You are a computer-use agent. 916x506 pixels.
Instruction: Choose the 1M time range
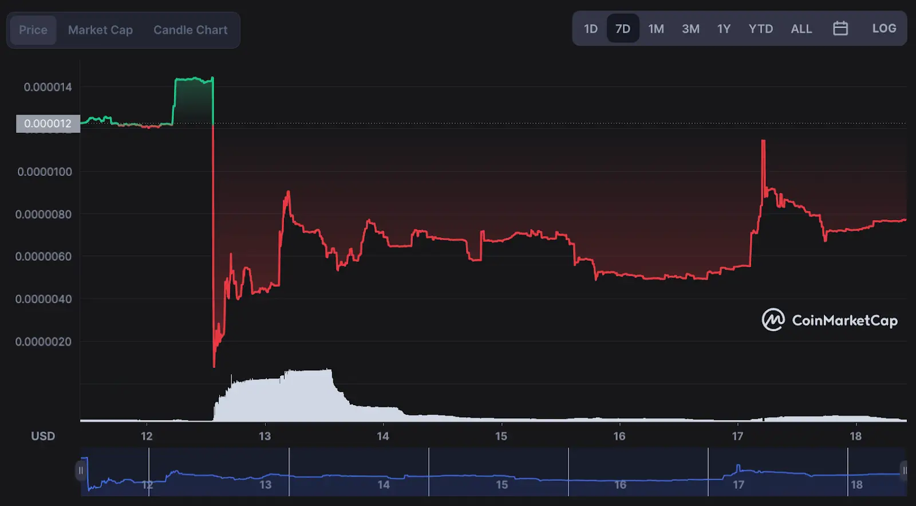656,29
